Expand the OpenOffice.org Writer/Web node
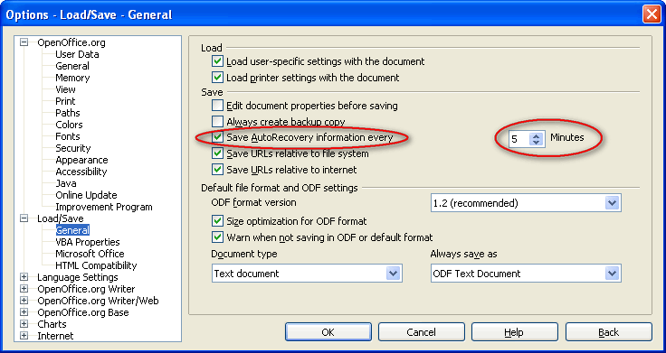This screenshot has width=666, height=353. coord(24,301)
